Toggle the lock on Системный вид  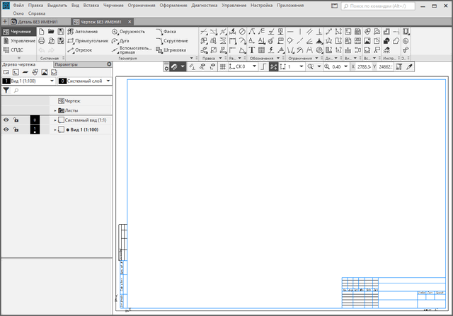[x=16, y=120]
